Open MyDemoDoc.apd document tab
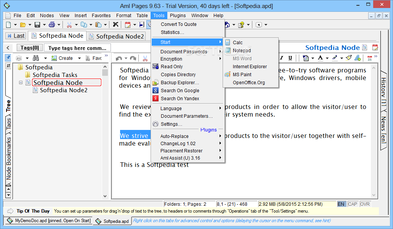Viewport: 393px width, 229px height. tap(49, 221)
